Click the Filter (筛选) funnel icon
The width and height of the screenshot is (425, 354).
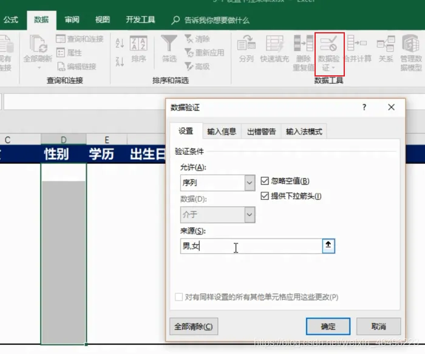(169, 43)
